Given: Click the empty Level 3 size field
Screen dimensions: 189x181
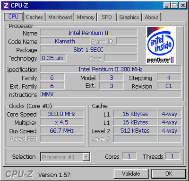Looking at the screenshot, I should pyautogui.click(x=135, y=139).
